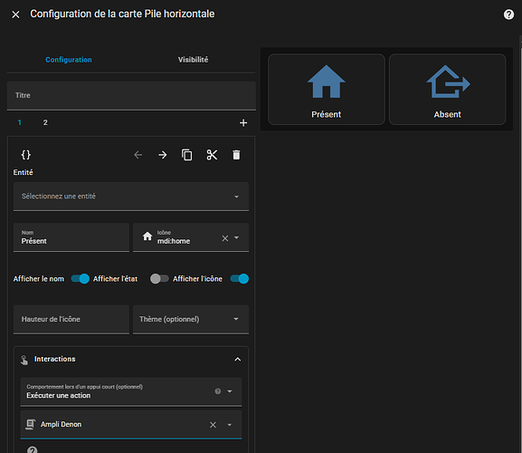Screen dimensions: 522x453
Task: Close the card configuration dialog
Action: 15,14
